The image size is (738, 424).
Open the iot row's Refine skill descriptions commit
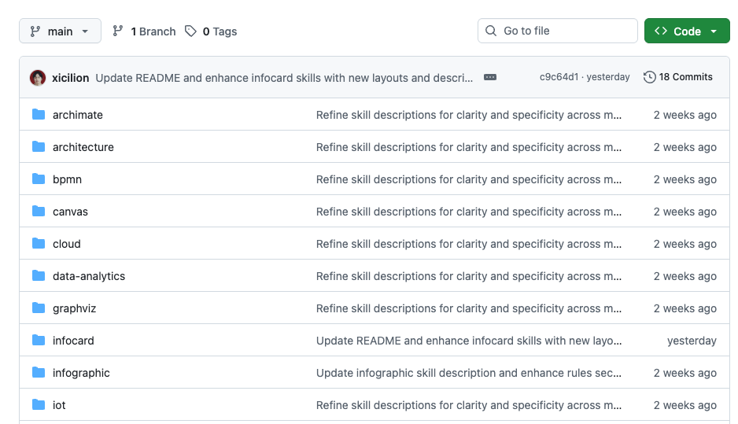tap(469, 405)
